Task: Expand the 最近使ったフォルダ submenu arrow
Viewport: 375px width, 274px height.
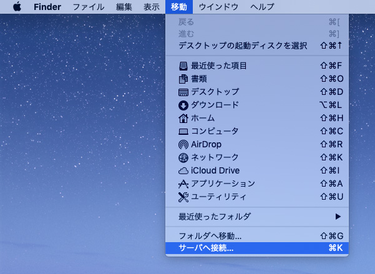Action: click(338, 217)
